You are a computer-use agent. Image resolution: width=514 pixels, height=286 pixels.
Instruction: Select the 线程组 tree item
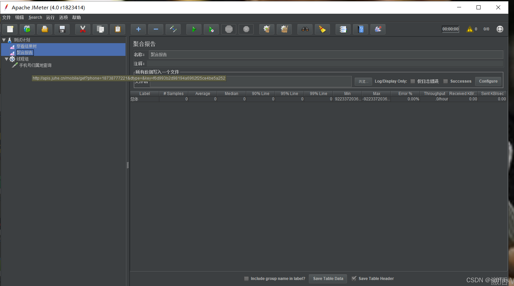pos(22,59)
